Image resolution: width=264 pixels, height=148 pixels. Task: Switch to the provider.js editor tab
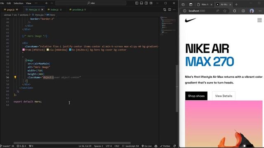click(x=78, y=10)
